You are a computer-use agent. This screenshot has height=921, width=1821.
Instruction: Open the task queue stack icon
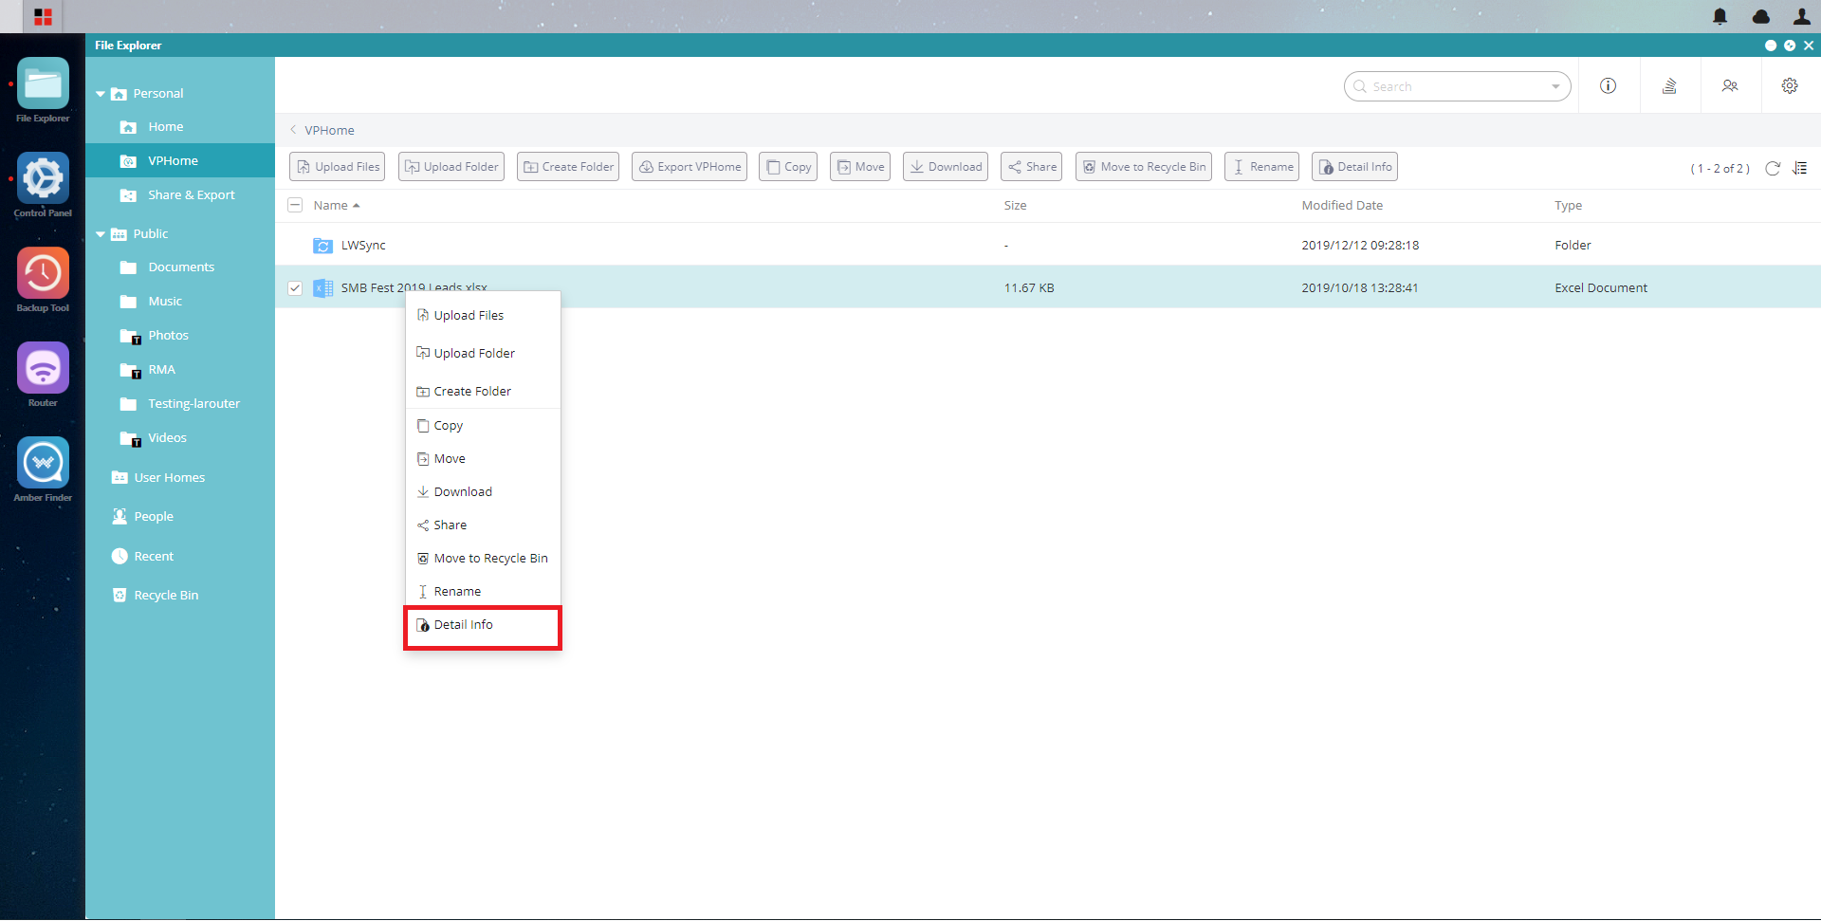coord(1669,85)
